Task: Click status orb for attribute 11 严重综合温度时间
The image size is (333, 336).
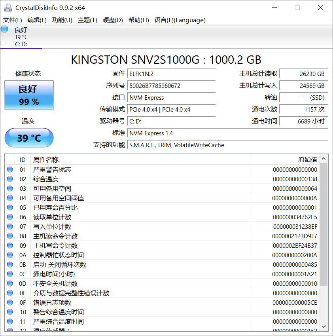Action: (10, 321)
